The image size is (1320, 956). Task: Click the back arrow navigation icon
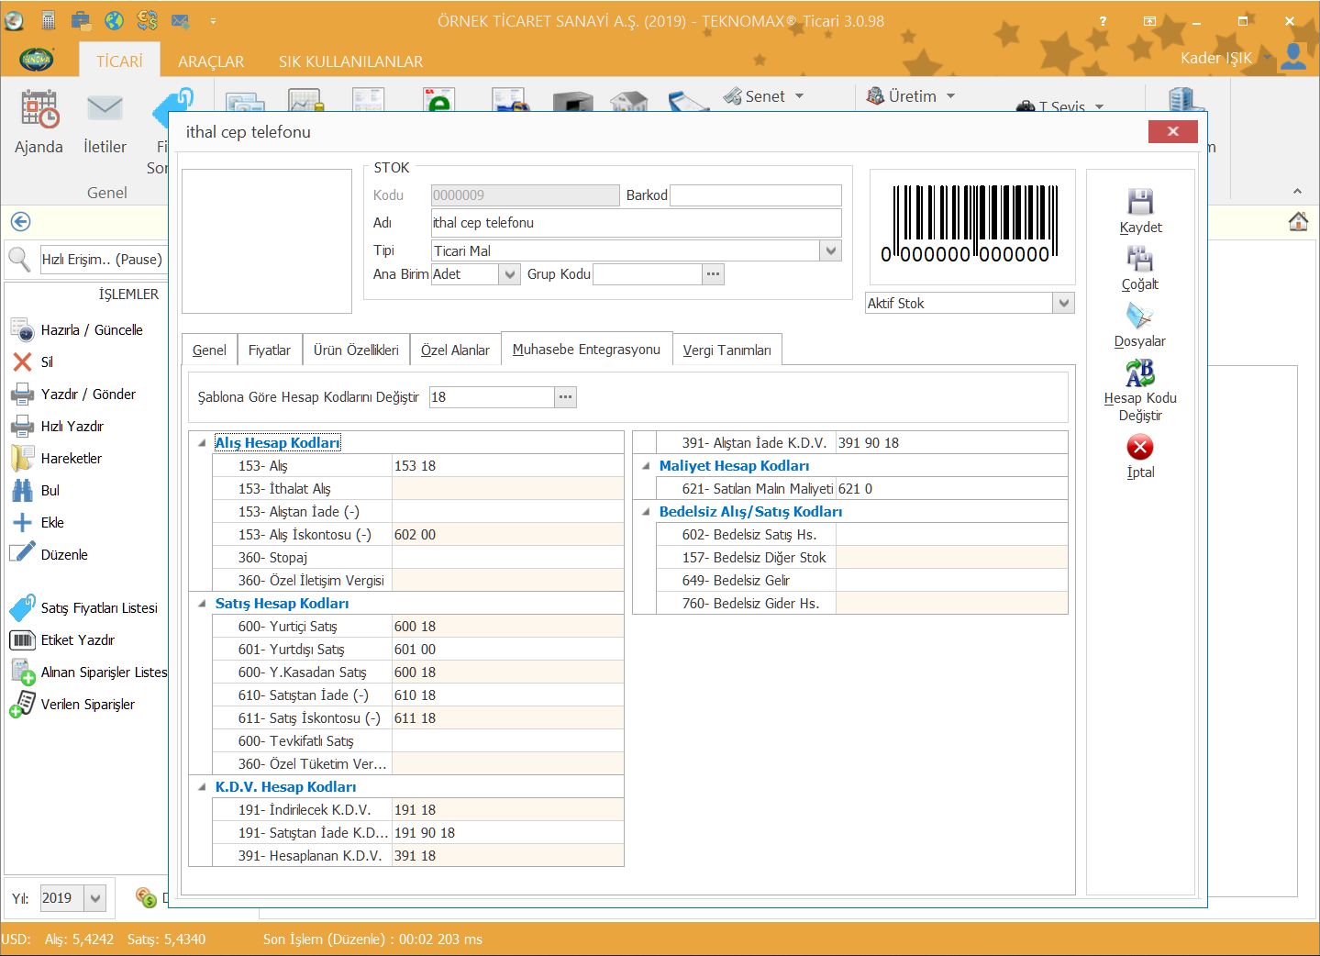[21, 222]
